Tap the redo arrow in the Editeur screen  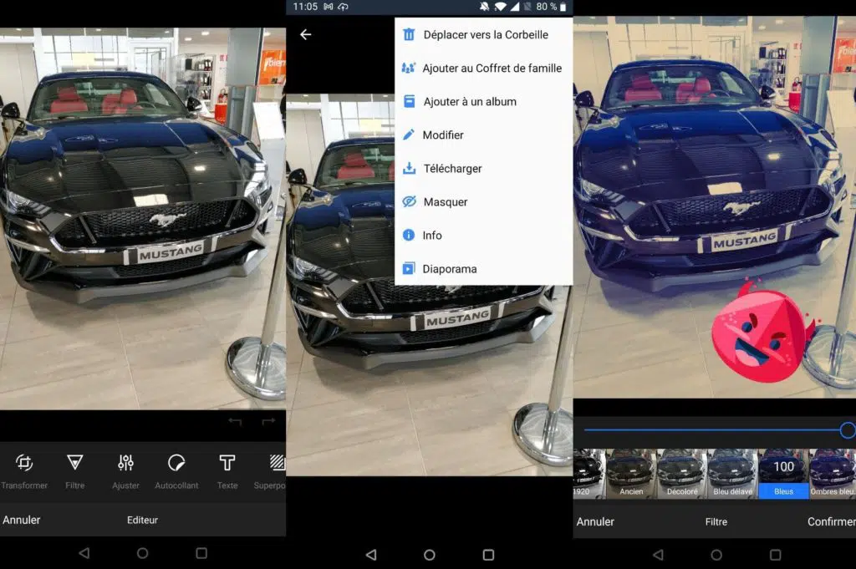pos(268,421)
